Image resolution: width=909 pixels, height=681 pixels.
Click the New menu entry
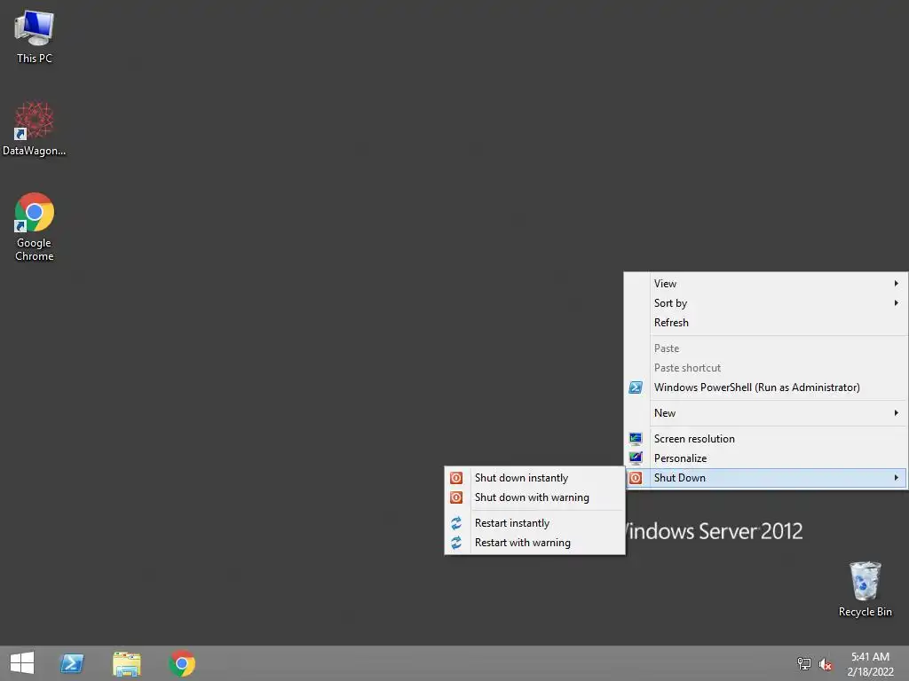coord(765,413)
